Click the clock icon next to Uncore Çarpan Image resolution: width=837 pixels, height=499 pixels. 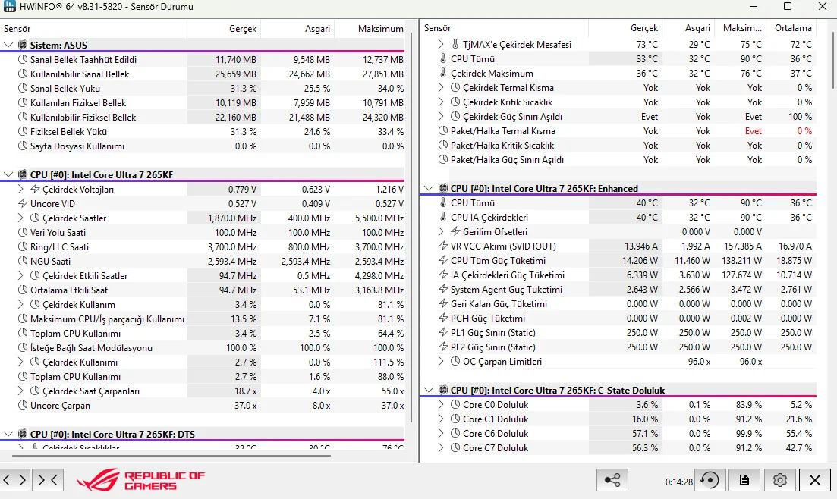[x=23, y=405]
